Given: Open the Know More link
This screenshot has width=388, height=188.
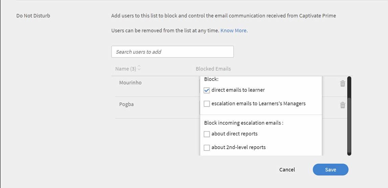Looking at the screenshot, I should (234, 30).
